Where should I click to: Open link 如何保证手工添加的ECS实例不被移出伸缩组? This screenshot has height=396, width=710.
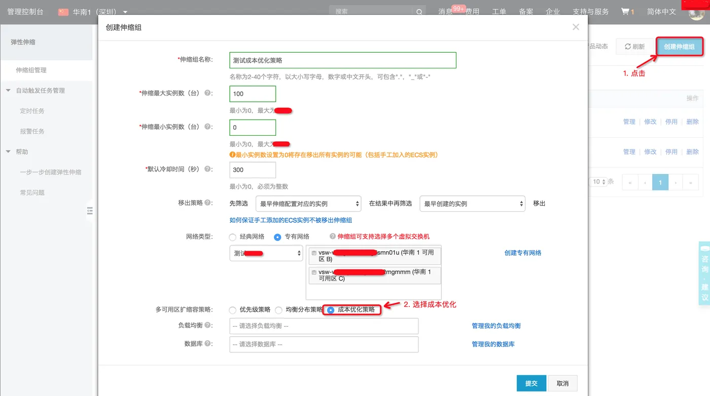291,220
